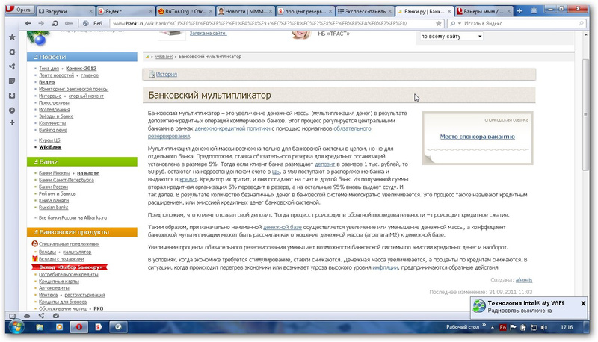Click the Новости section header
Viewport: 598px width, 342px height.
(x=82, y=57)
